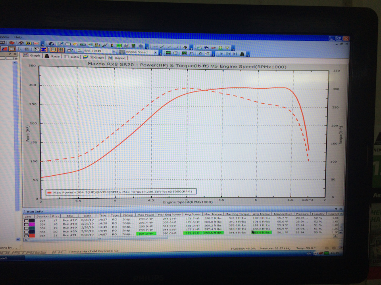Sort by the Temperature column header
The width and height of the screenshot is (381, 285).
point(283,214)
